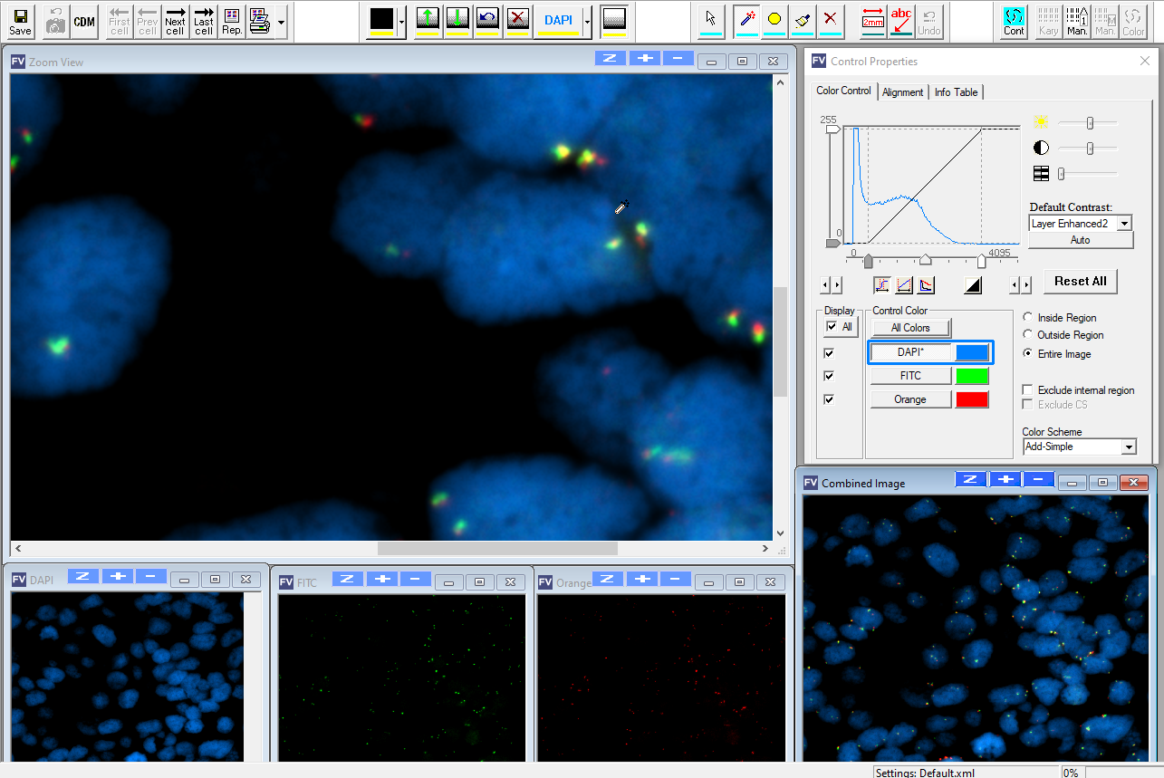Uncheck the Orange display checkbox
The height and width of the screenshot is (778, 1164).
(x=829, y=399)
